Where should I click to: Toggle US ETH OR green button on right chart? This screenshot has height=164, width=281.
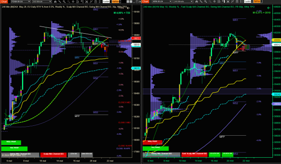[214, 155]
